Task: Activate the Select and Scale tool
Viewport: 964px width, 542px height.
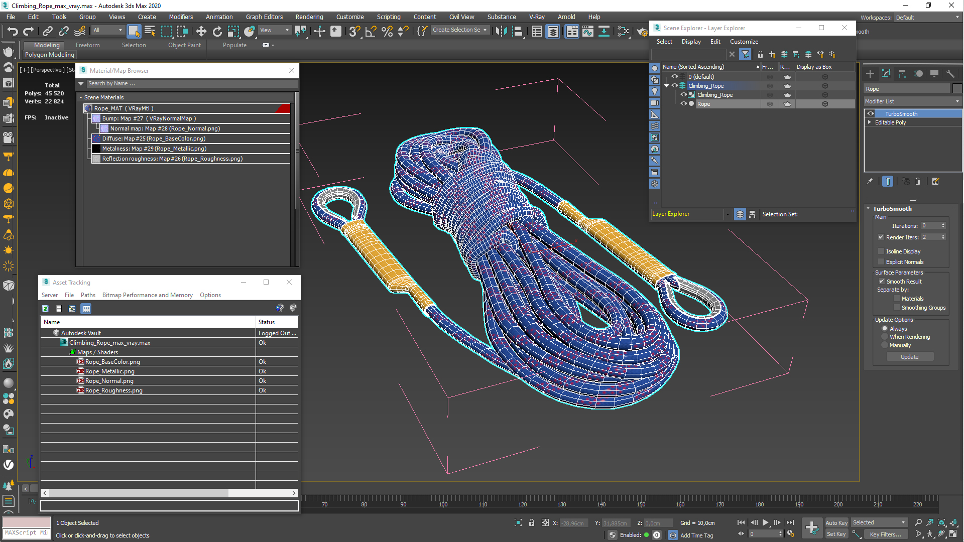Action: coord(233,31)
